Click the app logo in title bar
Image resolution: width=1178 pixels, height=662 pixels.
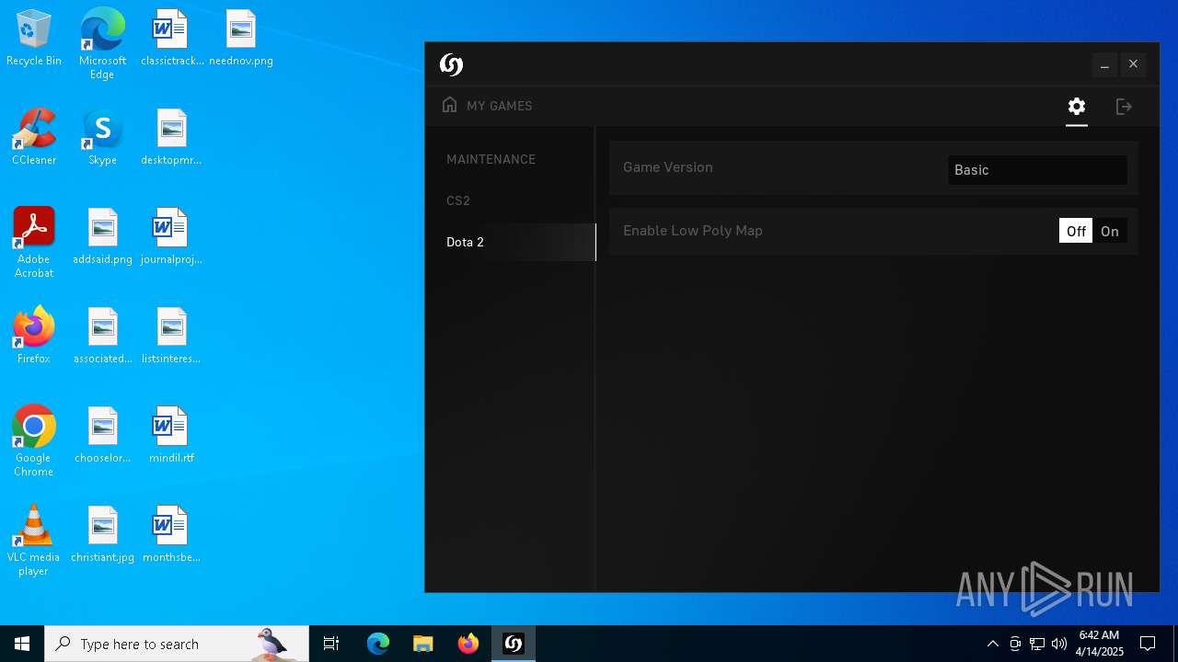click(451, 64)
